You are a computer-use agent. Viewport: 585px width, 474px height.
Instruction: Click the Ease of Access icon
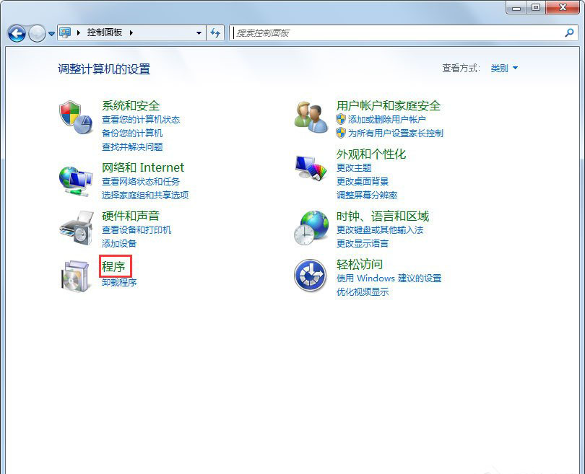pos(311,276)
